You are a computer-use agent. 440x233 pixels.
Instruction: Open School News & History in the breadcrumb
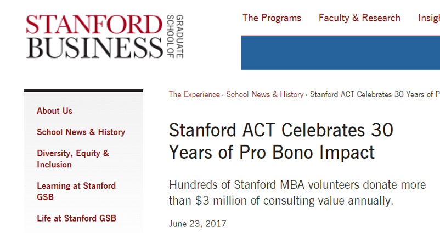[x=264, y=95]
